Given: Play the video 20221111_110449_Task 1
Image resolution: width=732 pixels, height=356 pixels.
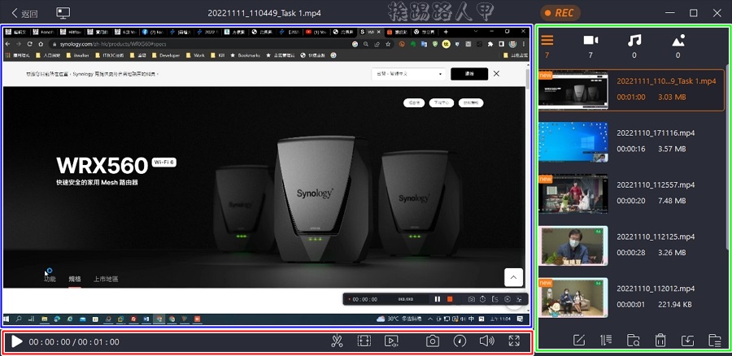Looking at the screenshot, I should [x=17, y=341].
